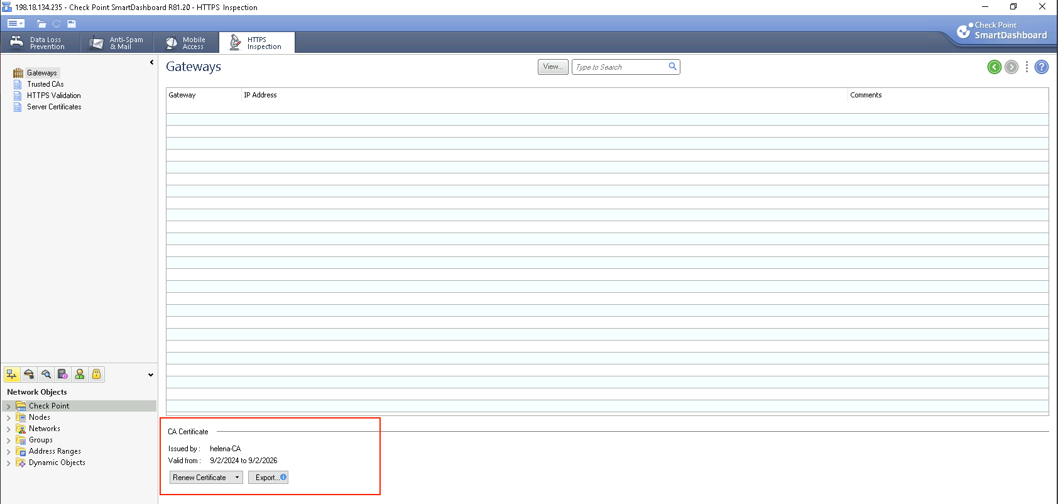
Task: Expand the Networks tree node
Action: tap(8, 429)
